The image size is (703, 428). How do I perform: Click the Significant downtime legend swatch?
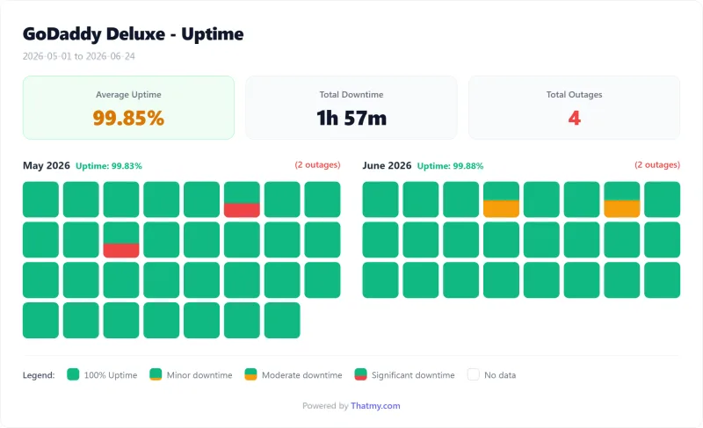pos(360,374)
